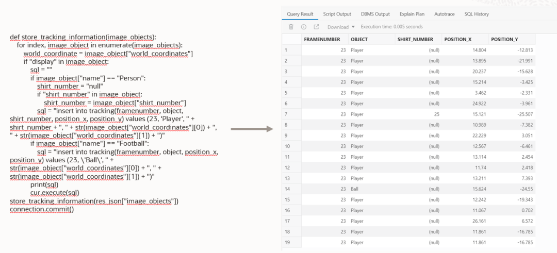Viewport: 557px width, 253px height.
Task: Click the trash icon to clear results
Action: (291, 27)
